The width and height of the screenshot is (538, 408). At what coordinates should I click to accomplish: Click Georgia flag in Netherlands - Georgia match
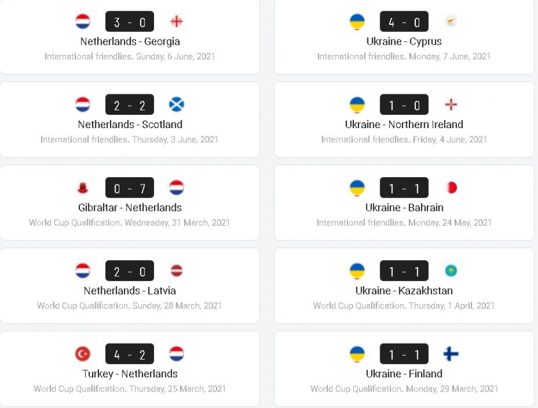point(176,22)
